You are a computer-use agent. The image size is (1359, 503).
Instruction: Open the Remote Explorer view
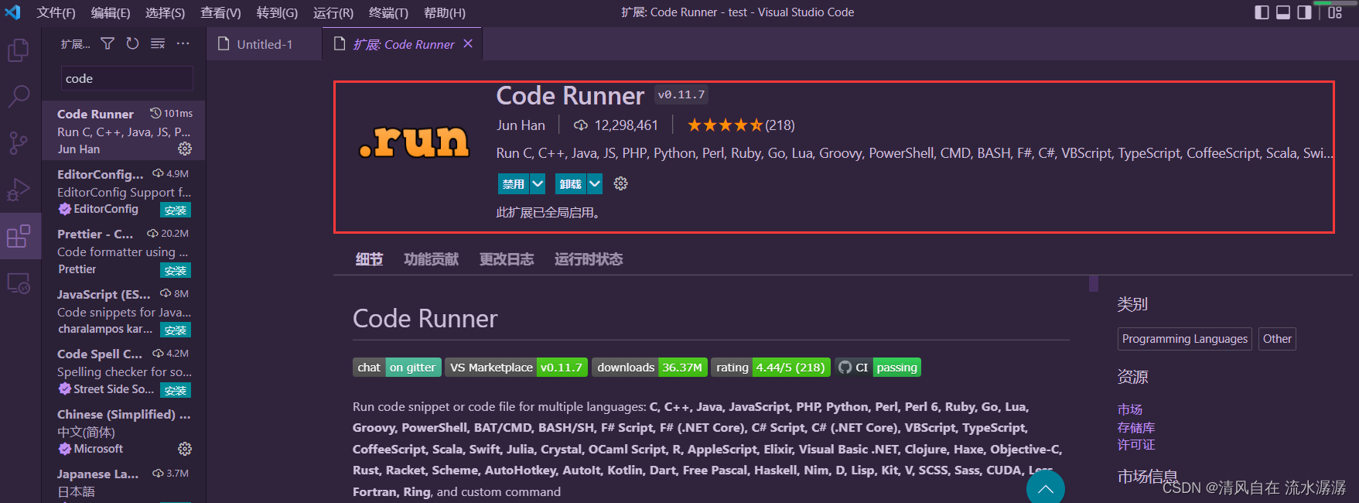coord(18,283)
